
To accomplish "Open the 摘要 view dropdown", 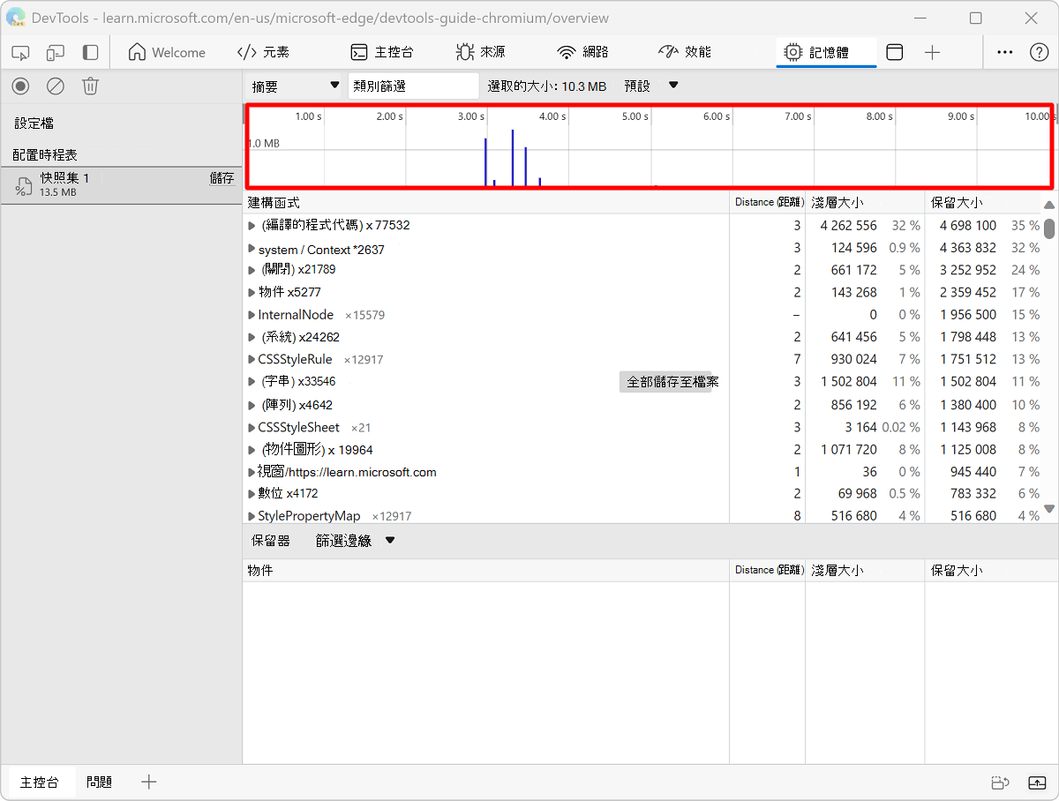I will coord(295,86).
